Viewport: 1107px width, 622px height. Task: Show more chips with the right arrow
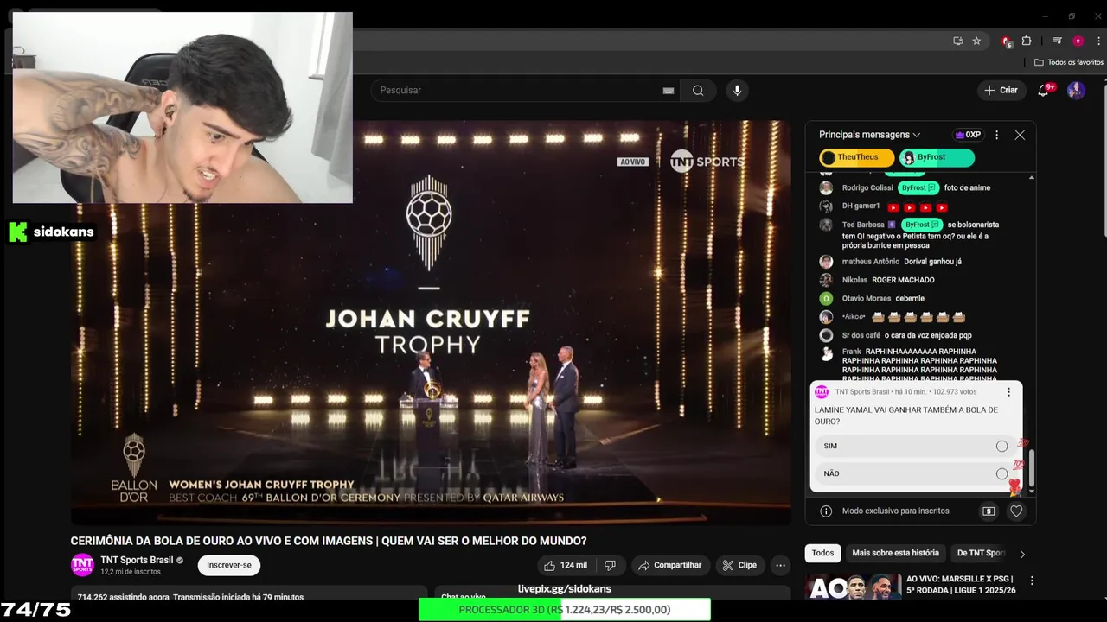(1022, 554)
